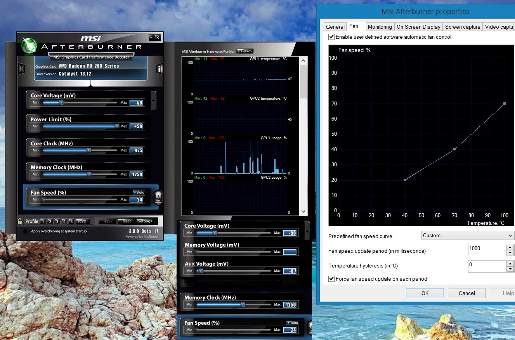Launch Kombustor with the K side button

click(x=22, y=69)
